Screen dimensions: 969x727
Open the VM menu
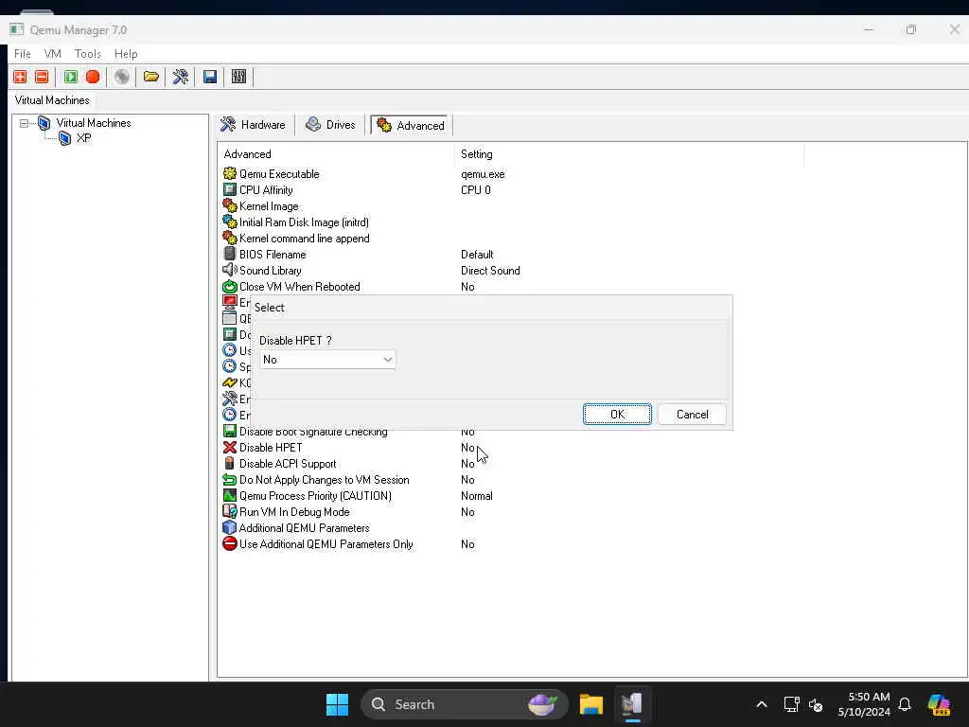tap(53, 54)
